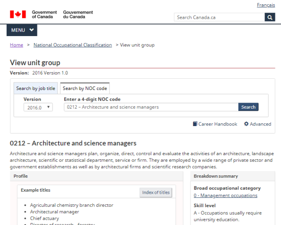281x225 pixels.
Task: Expand the MENU chevron
Action: click(x=31, y=30)
